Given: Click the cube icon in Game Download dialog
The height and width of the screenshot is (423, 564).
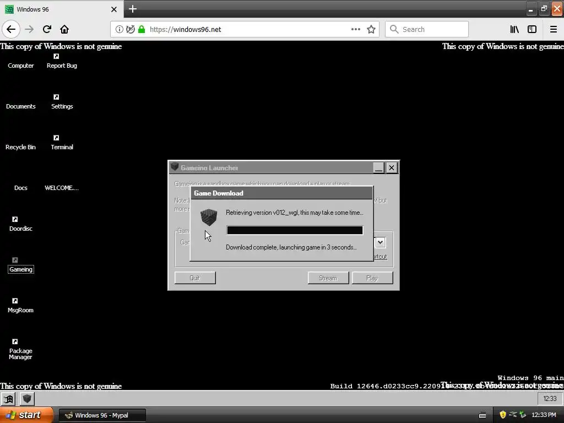Looking at the screenshot, I should (209, 217).
